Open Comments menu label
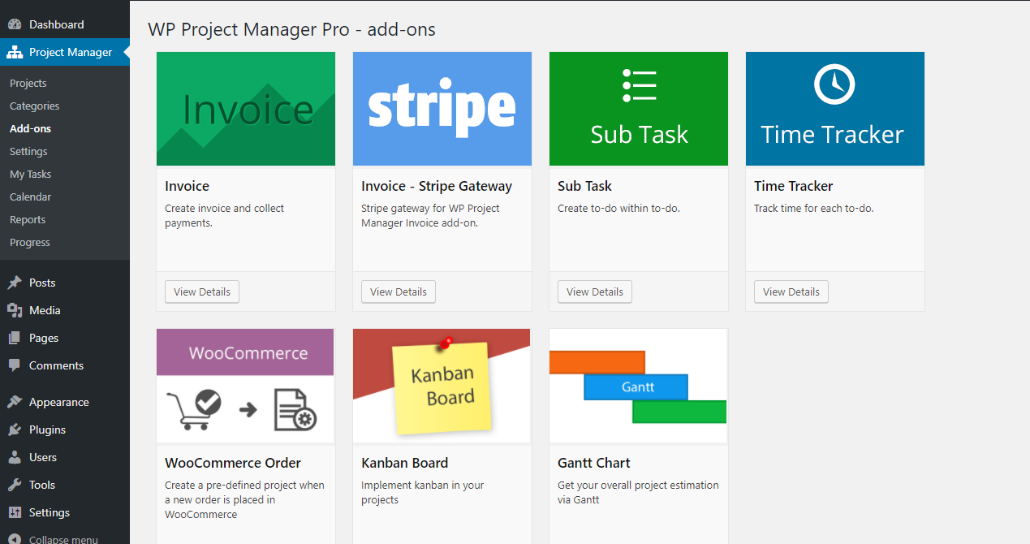The image size is (1030, 544). (x=56, y=365)
